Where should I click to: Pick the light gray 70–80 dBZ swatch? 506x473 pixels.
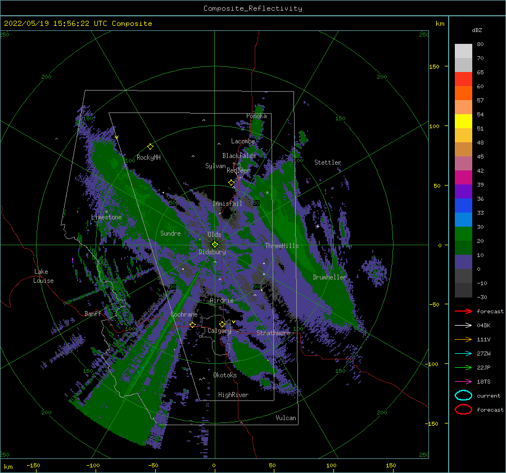463,51
